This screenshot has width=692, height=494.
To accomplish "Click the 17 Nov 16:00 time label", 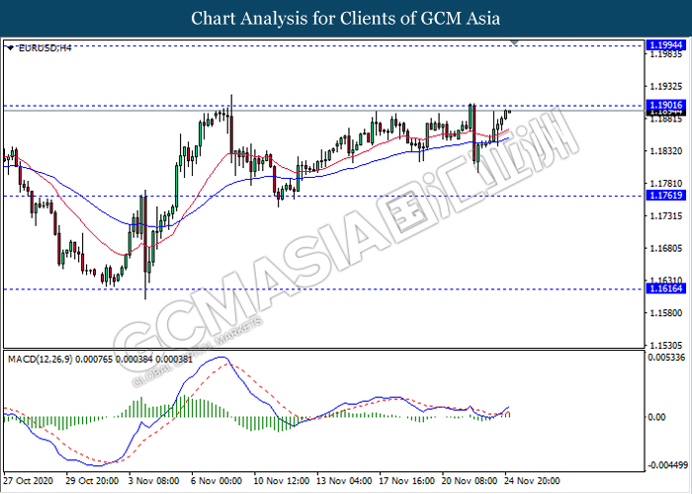I will tap(406, 481).
